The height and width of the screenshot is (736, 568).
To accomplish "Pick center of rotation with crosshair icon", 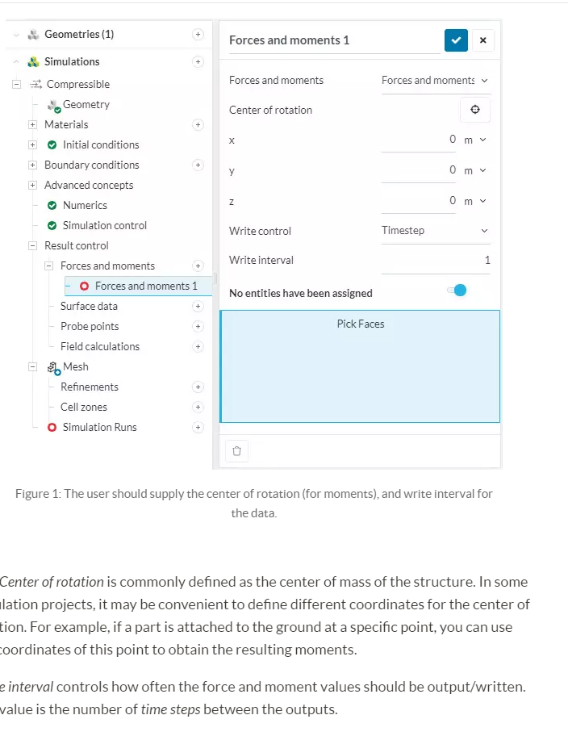I will coord(475,110).
